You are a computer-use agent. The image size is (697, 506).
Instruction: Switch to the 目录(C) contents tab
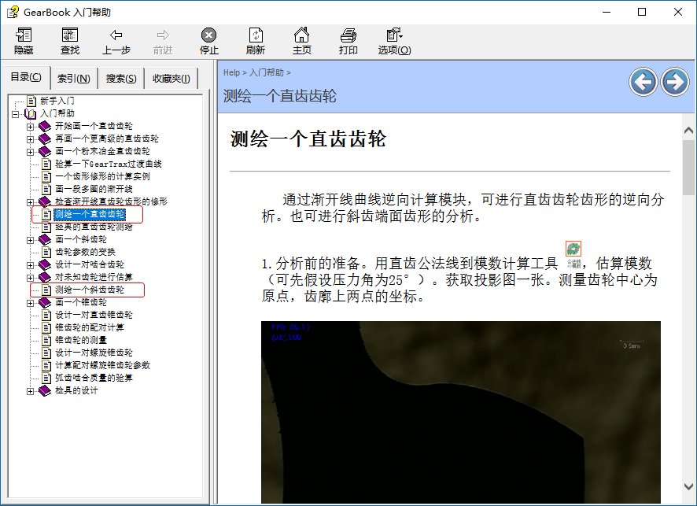pos(26,77)
